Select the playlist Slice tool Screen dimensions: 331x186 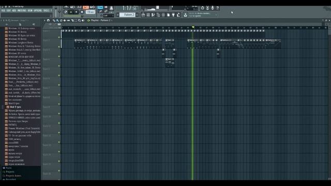click(72, 21)
